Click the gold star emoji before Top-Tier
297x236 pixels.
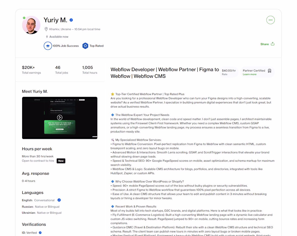click(113, 94)
